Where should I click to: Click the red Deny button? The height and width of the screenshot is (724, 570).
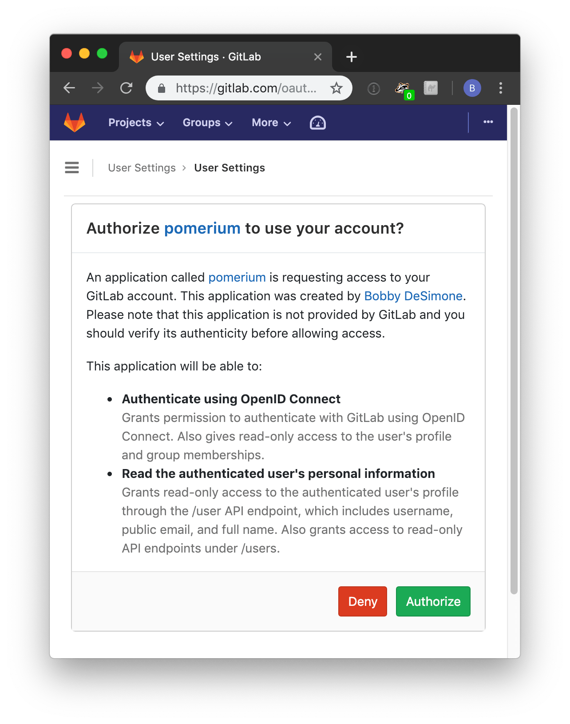click(x=363, y=601)
